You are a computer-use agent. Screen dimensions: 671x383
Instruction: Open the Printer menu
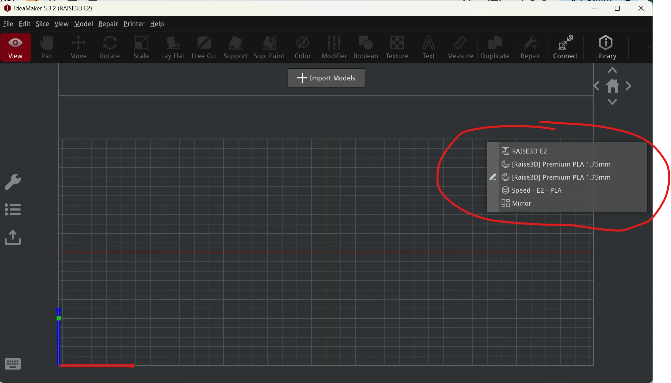(x=134, y=24)
